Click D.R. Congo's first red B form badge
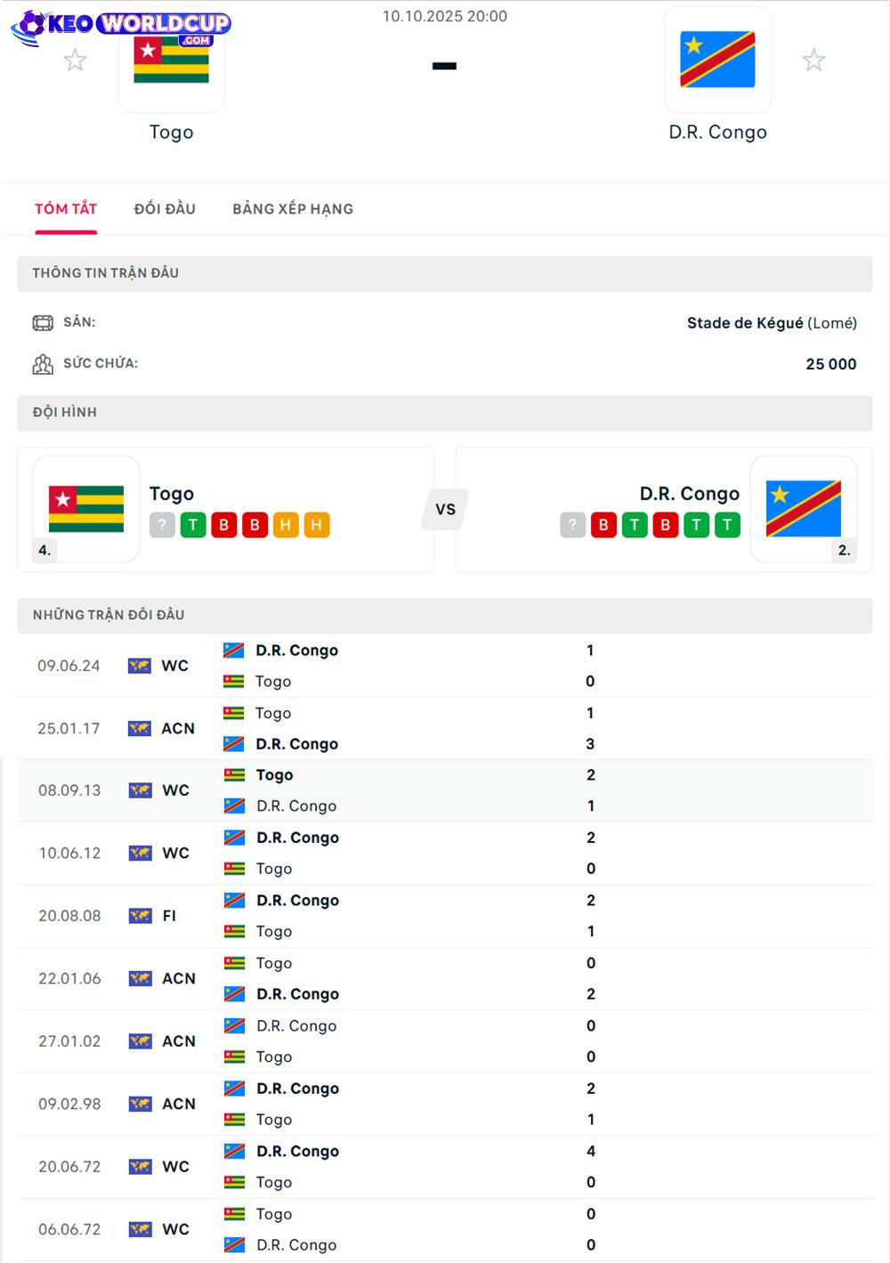 603,525
